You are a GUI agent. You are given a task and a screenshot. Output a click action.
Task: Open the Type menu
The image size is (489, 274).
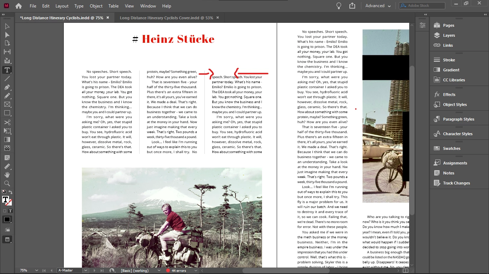79,6
